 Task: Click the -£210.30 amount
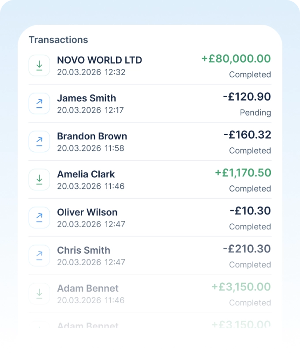coord(247,248)
